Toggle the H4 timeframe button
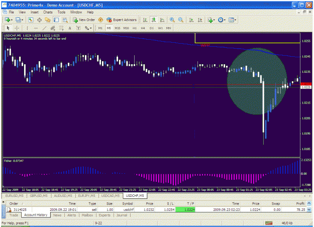The image size is (314, 227). pos(143,28)
